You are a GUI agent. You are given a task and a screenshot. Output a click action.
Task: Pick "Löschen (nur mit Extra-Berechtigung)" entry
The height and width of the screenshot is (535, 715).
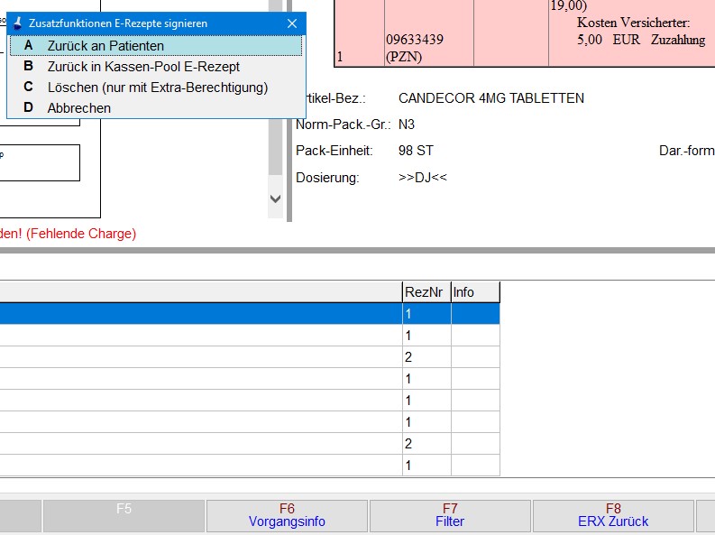157,88
